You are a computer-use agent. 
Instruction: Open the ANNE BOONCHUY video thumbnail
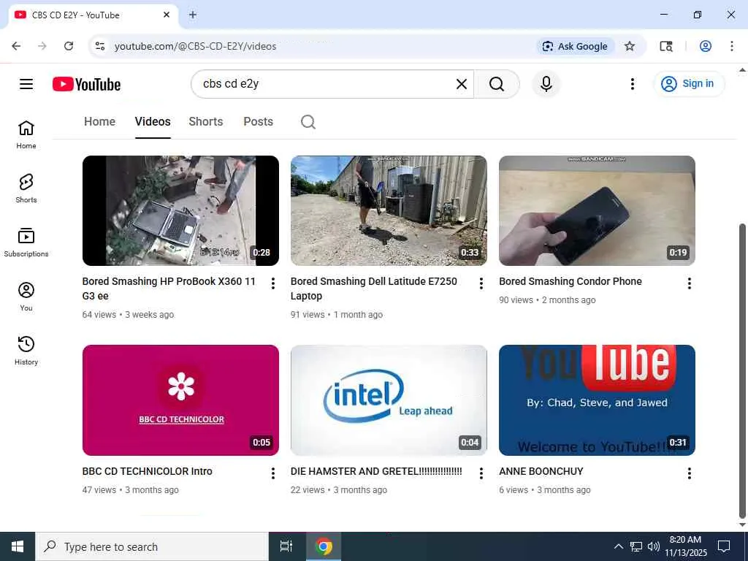pos(597,400)
